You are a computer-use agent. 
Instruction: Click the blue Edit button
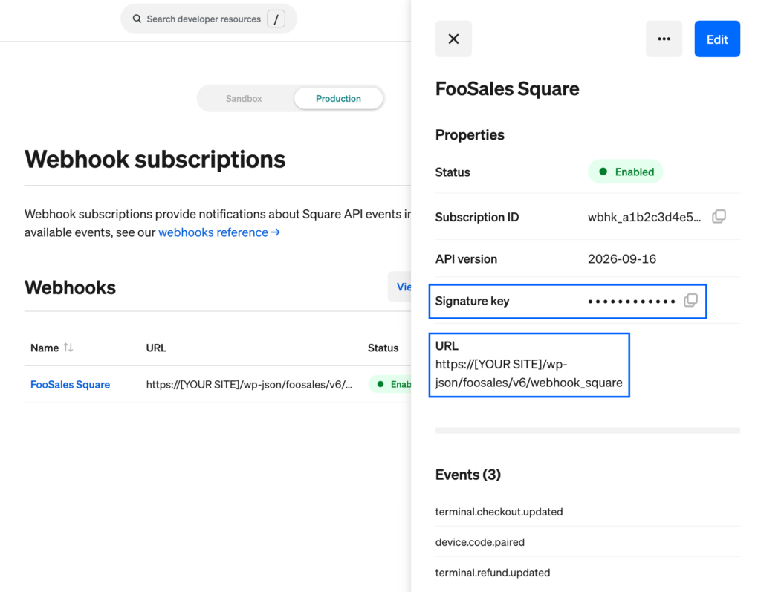717,39
